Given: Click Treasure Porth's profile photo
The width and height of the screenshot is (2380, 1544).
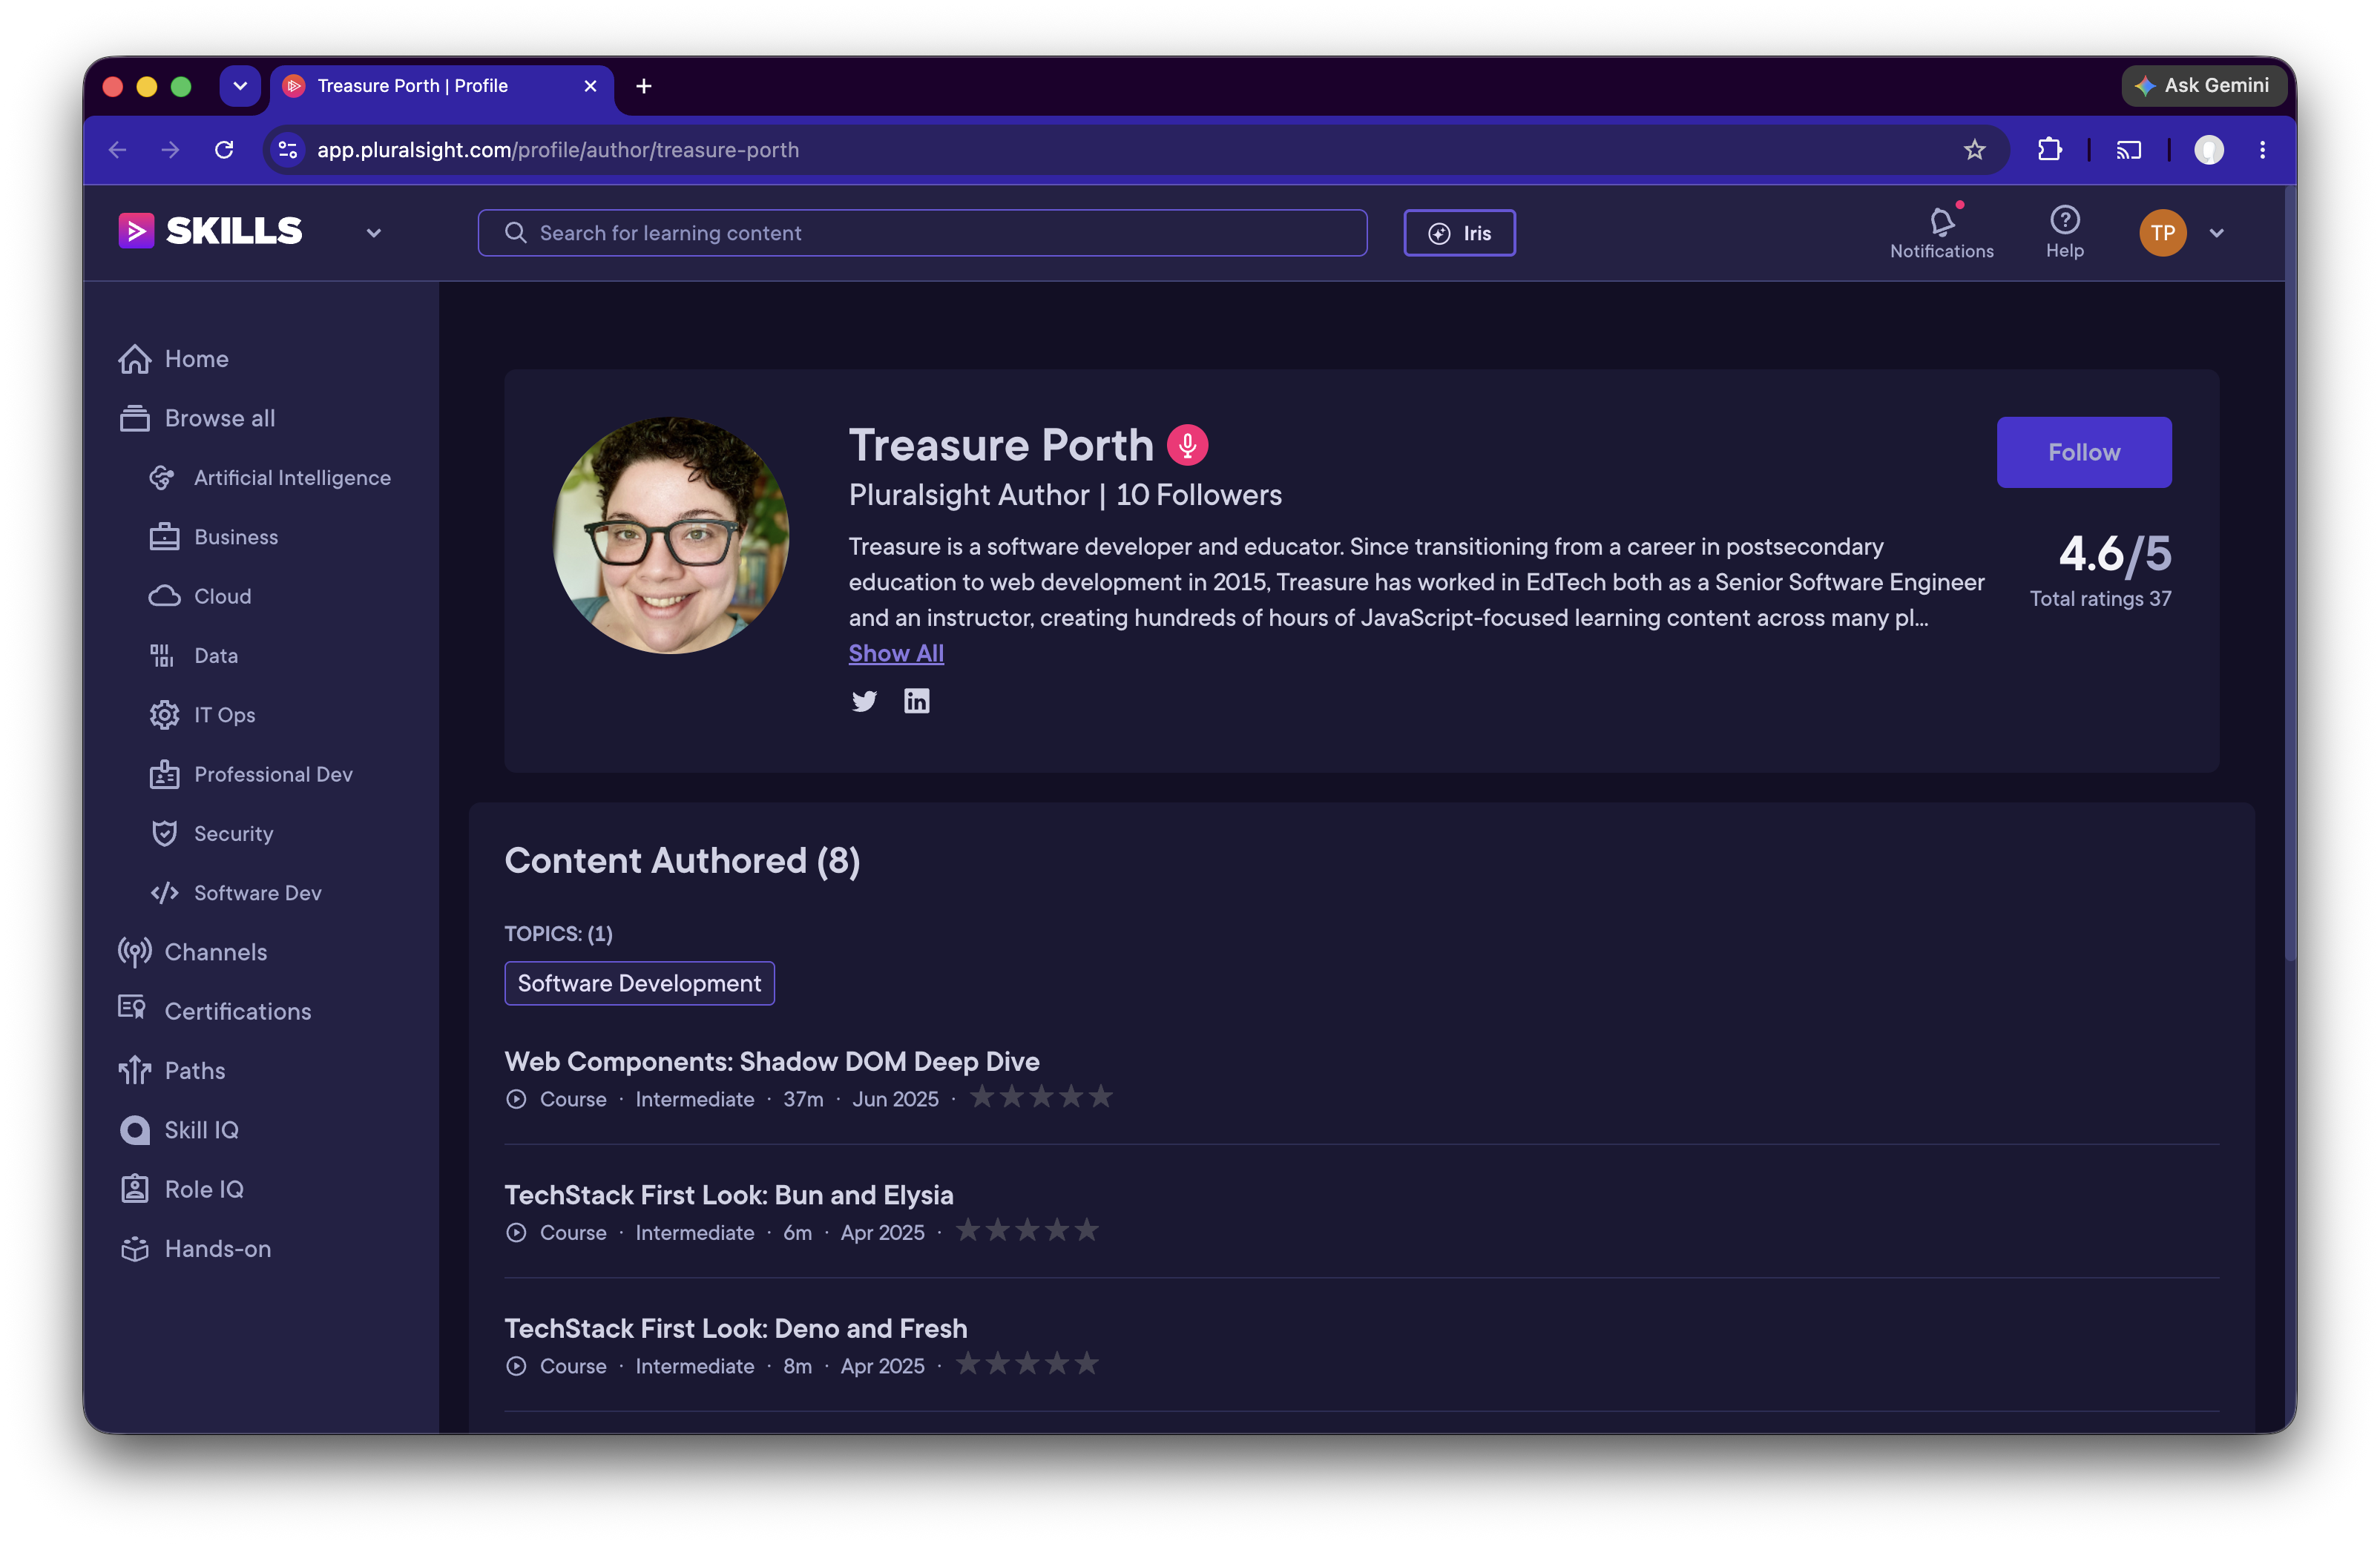Looking at the screenshot, I should pos(670,535).
